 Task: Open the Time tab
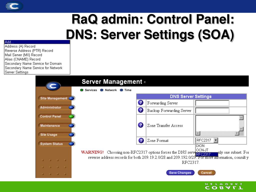(x=125, y=90)
